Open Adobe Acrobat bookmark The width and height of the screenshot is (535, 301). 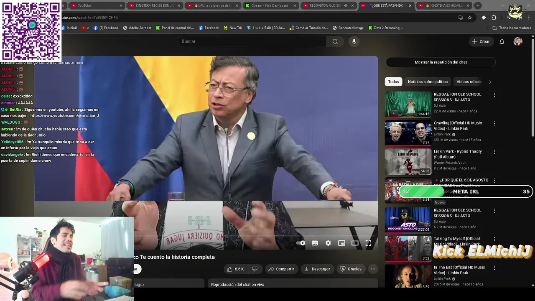coord(137,28)
